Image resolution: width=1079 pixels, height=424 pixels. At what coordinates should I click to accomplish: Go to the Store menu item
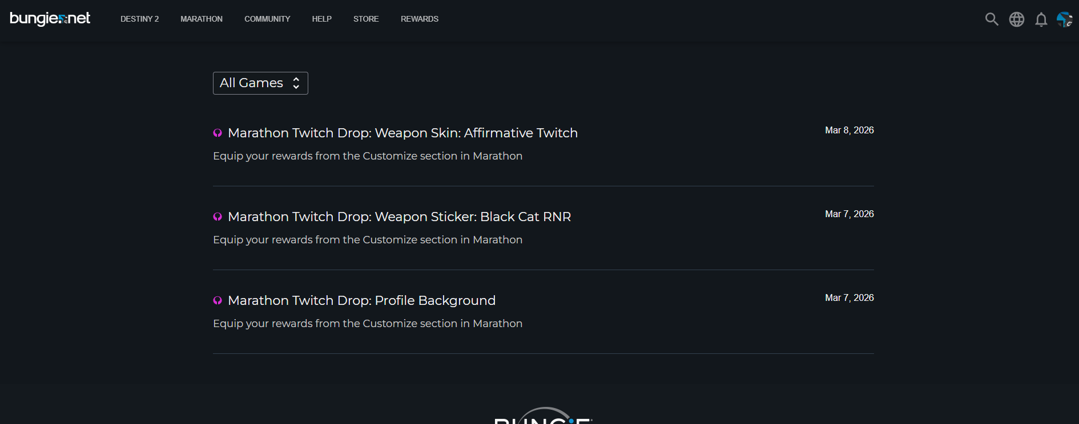coord(366,19)
